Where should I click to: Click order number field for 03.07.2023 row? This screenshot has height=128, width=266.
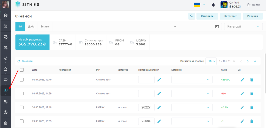coord(147,93)
